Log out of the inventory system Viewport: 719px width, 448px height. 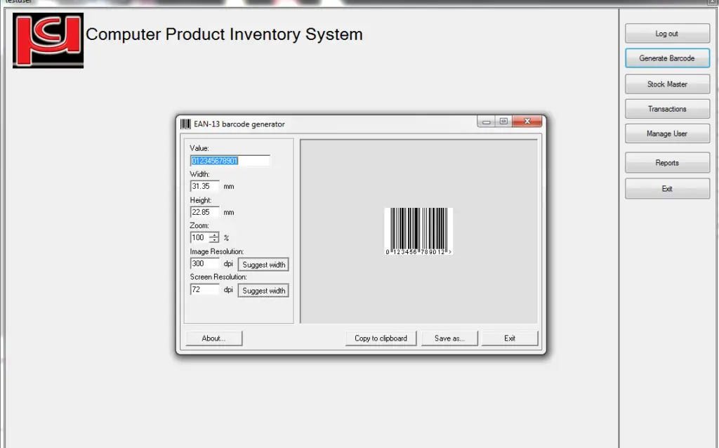[x=666, y=33]
